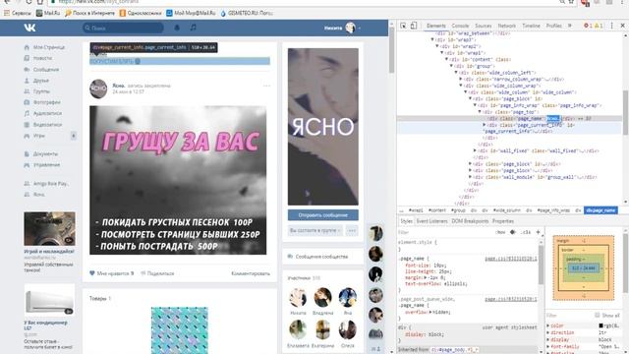Image resolution: width=629 pixels, height=354 pixels.
Task: Toggle the DevTools device toolbar icon
Action: 414,26
